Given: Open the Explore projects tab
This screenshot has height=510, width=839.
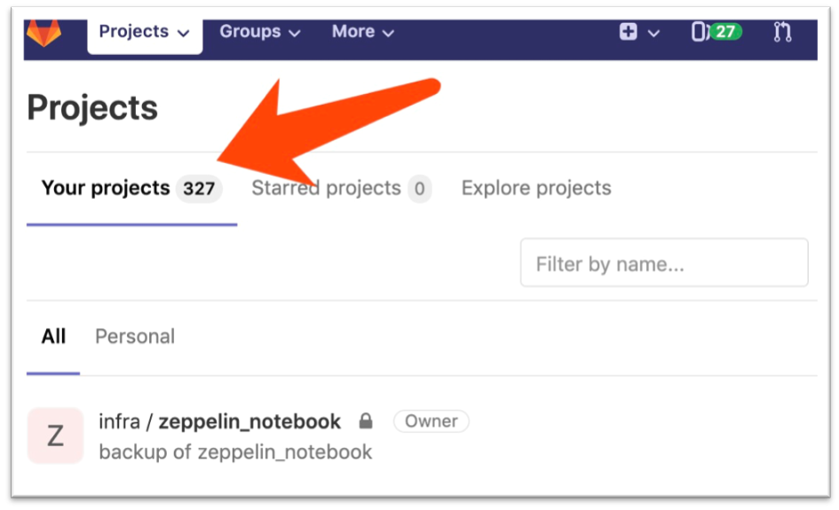Looking at the screenshot, I should 536,188.
